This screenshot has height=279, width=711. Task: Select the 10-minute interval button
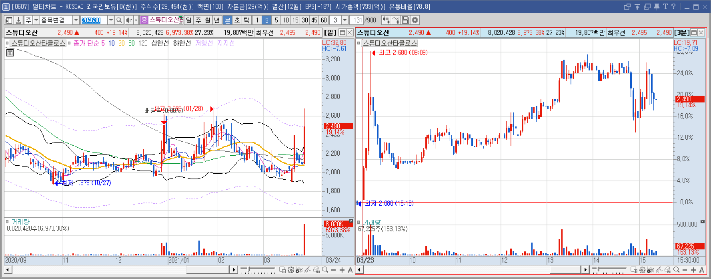[286, 20]
